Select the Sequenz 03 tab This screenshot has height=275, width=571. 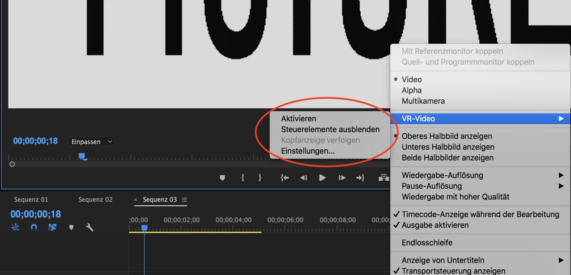click(160, 200)
